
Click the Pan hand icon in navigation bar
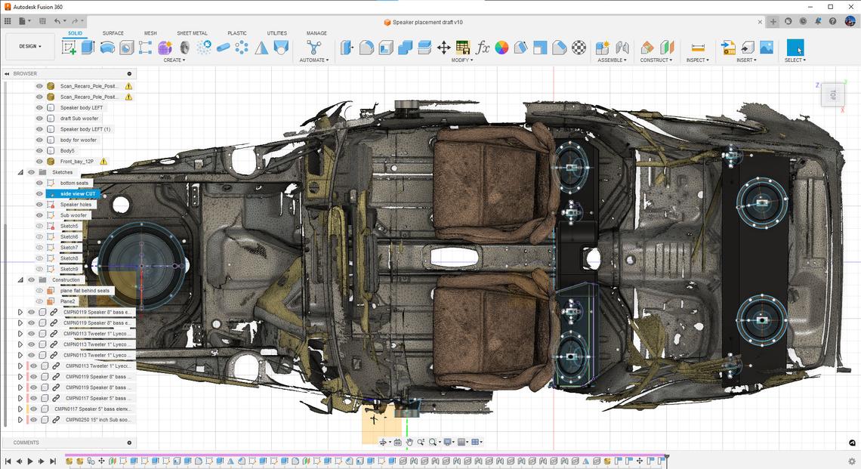[x=409, y=443]
